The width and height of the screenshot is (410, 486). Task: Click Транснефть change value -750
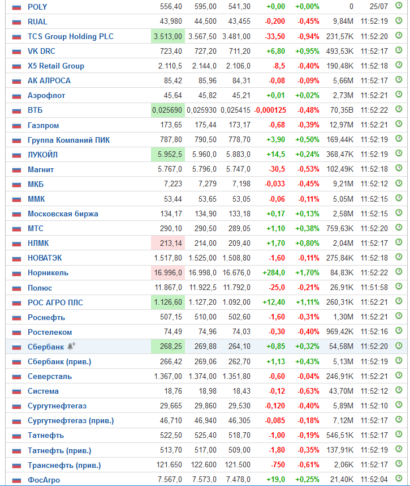pyautogui.click(x=278, y=465)
